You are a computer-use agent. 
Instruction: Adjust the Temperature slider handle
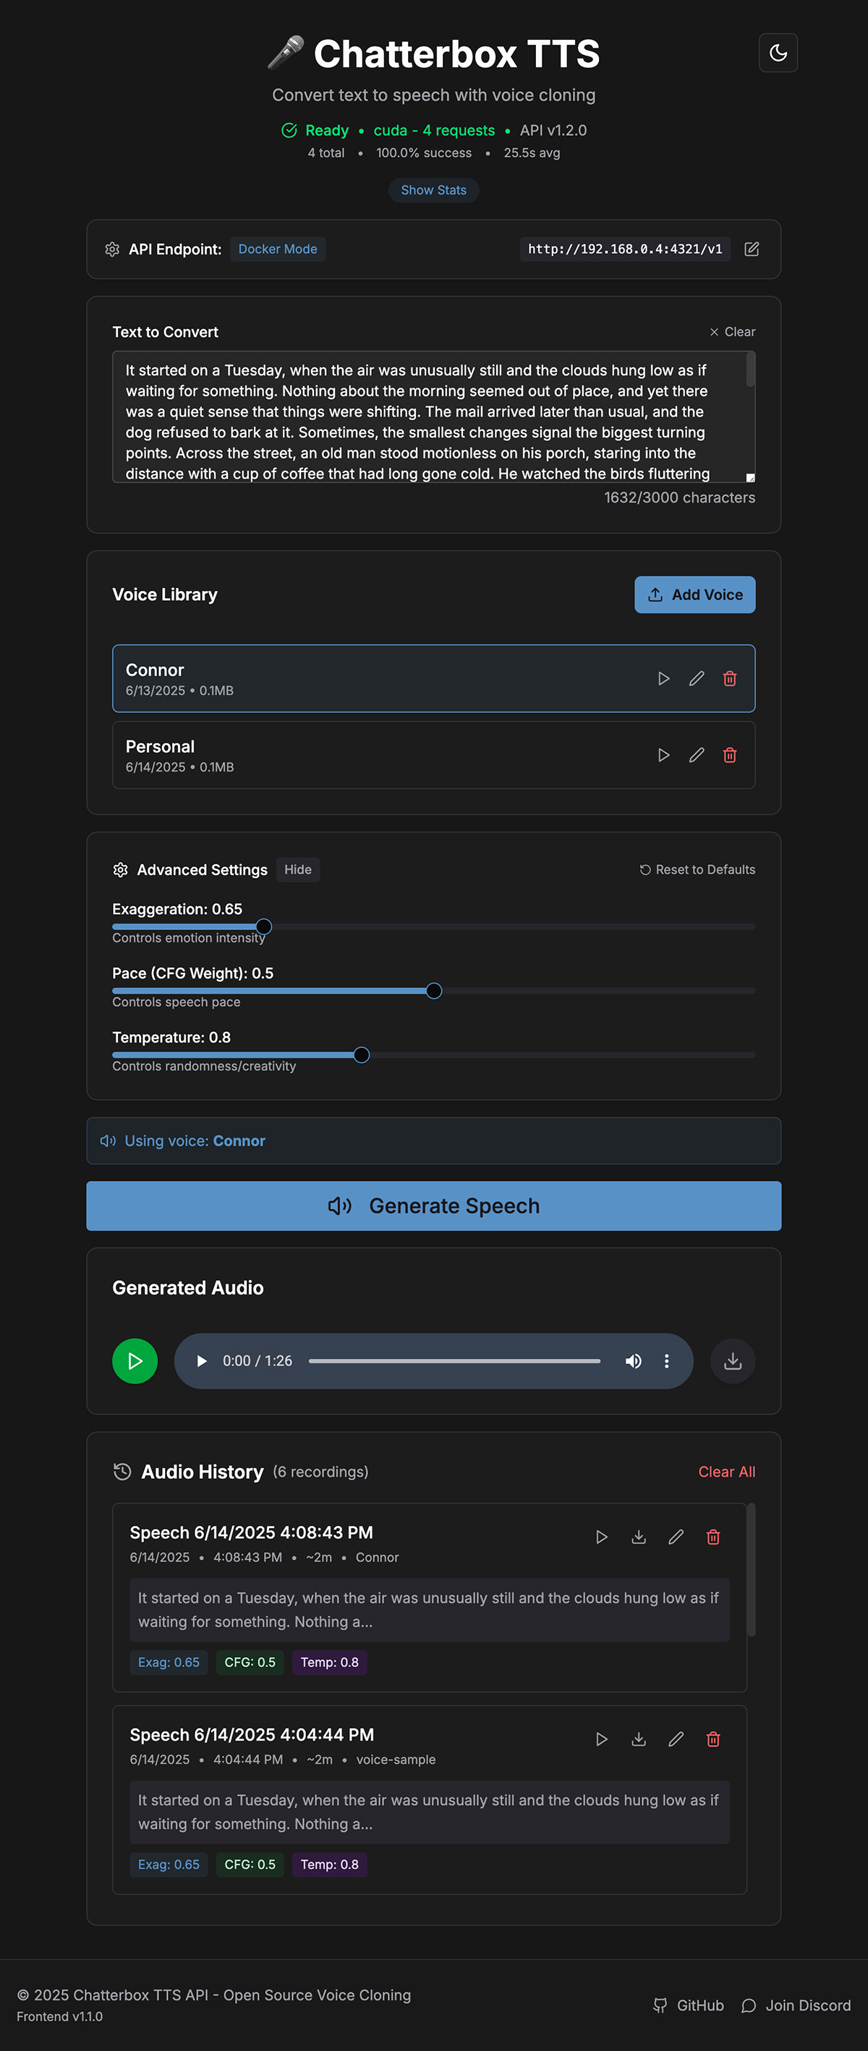(x=362, y=1055)
